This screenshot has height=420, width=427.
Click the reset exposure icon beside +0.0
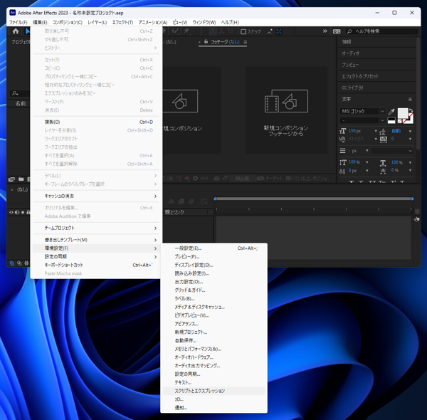click(x=195, y=179)
